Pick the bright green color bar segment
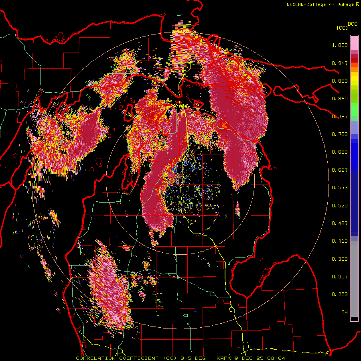Image resolution: width=361 pixels, height=361 pixels. [354, 110]
